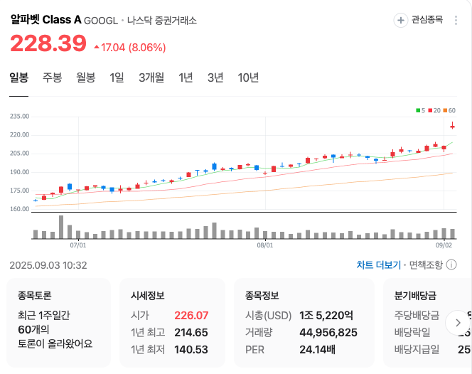Open the 시세정보 price info card
Viewport: 472px width, 374px height.
click(x=172, y=323)
